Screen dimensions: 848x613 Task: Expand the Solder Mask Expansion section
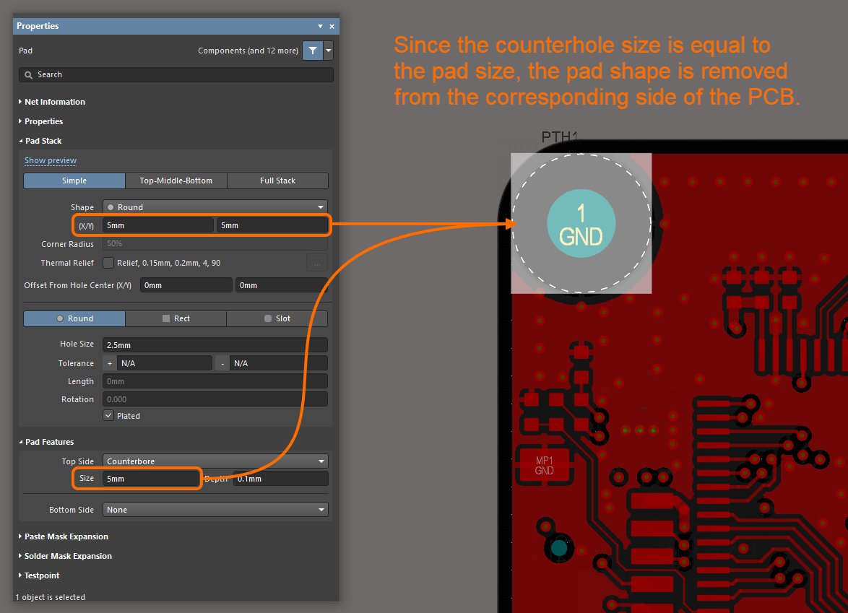click(x=68, y=556)
